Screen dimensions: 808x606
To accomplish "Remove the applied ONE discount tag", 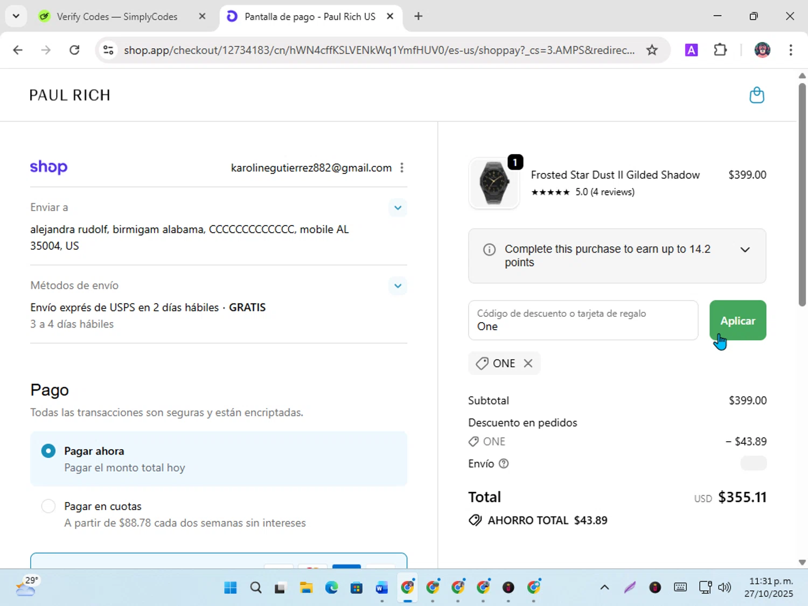I will click(528, 364).
